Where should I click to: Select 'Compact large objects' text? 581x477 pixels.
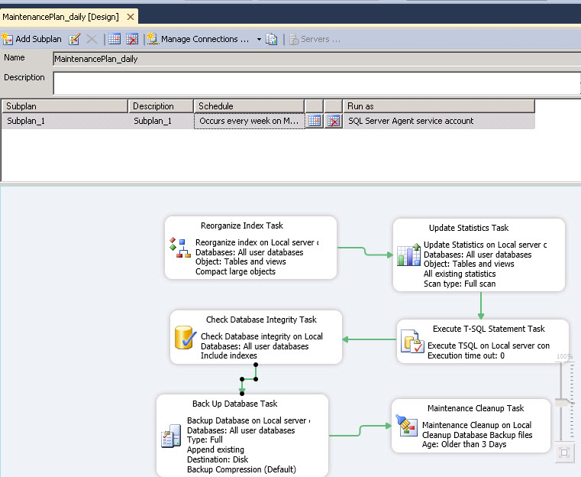[235, 271]
